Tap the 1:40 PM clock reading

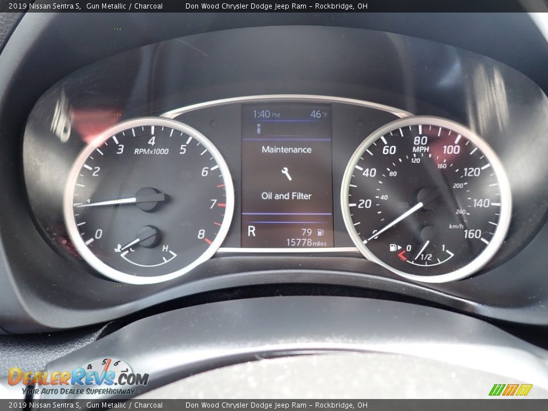point(267,114)
